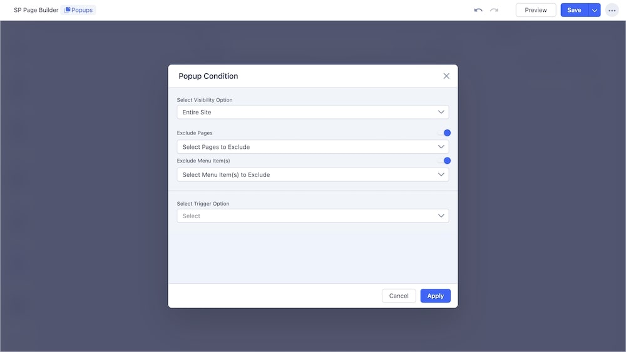Screen dimensions: 626x352
Task: Open the Select Visibility Option dropdown
Action: 312,112
